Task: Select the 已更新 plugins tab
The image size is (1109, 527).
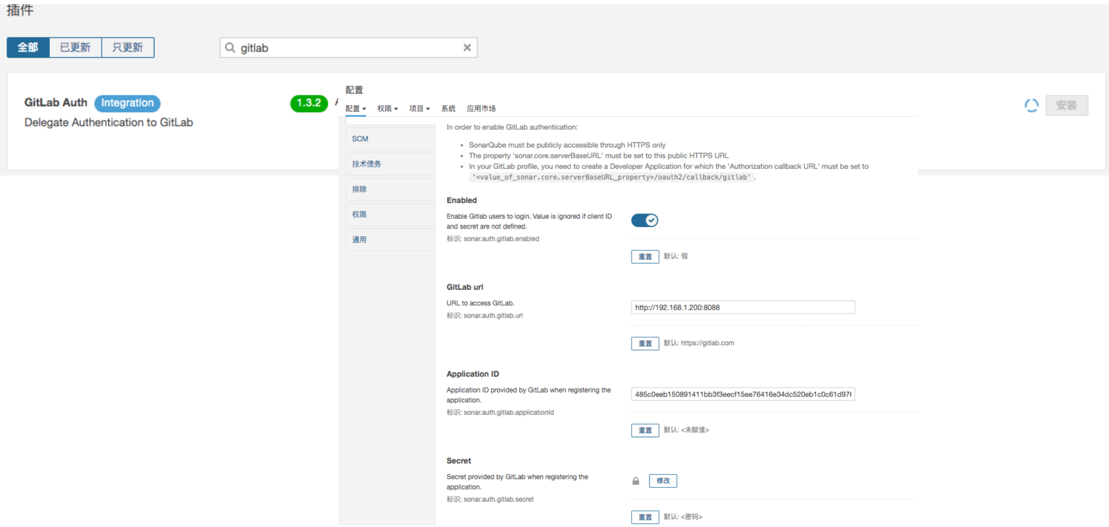Action: 75,47
